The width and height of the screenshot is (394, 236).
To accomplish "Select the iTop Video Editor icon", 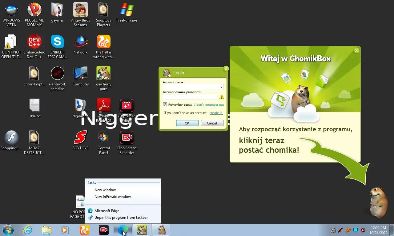I will pos(127,111).
